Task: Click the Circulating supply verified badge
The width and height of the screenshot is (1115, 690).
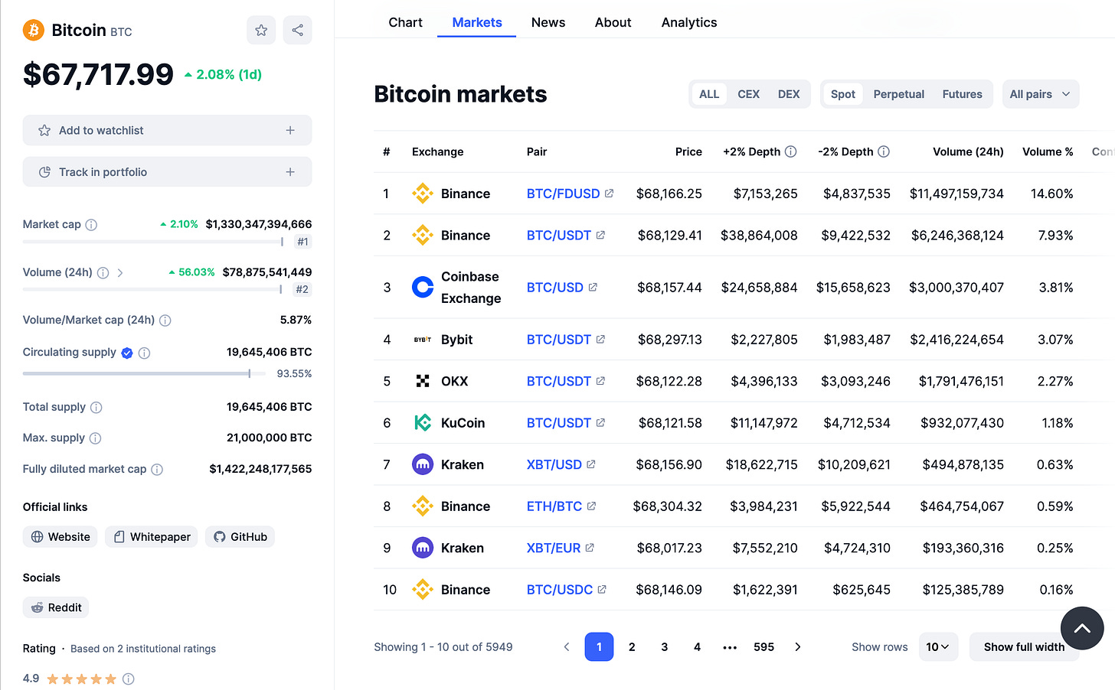Action: point(127,353)
